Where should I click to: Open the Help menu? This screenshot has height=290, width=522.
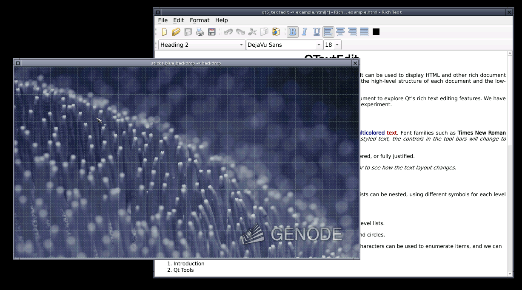click(222, 20)
